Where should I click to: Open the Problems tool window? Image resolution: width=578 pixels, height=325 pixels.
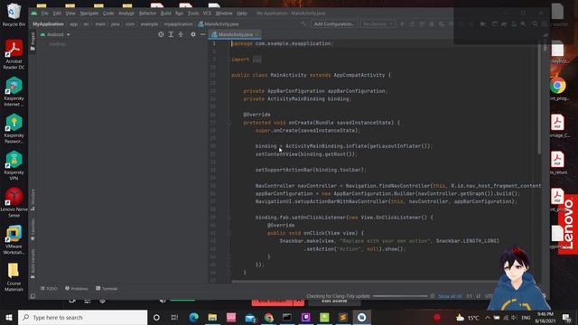point(76,289)
